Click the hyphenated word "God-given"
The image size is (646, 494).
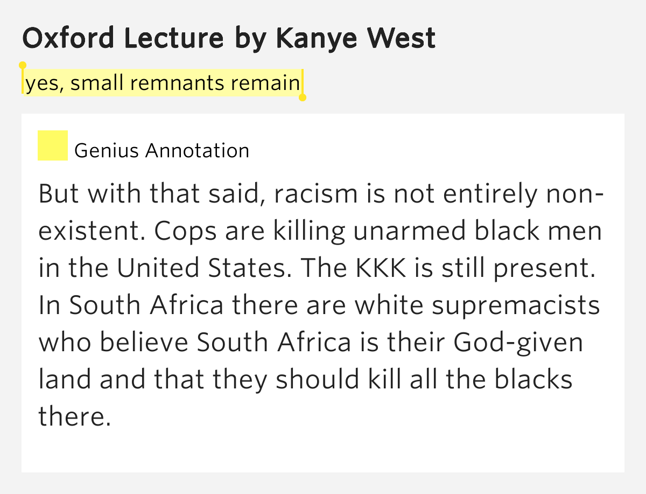coord(518,343)
